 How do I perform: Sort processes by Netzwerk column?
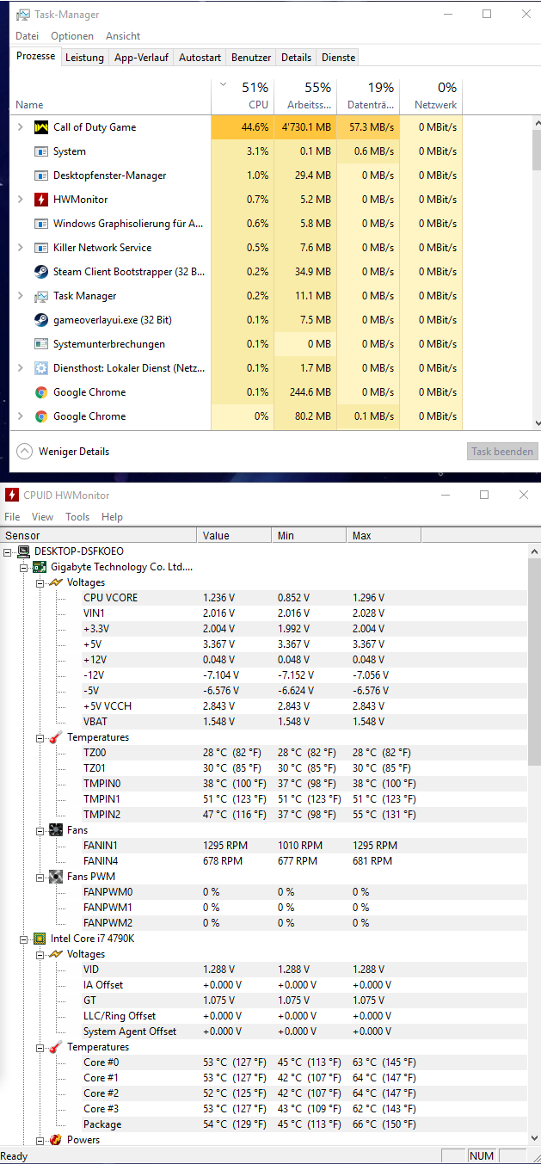(431, 95)
